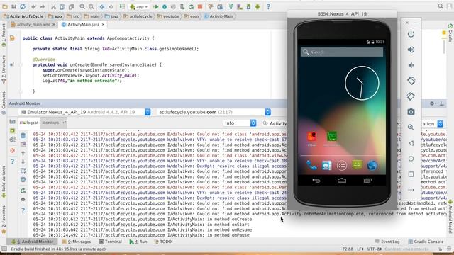This screenshot has width=454, height=255.
Task: Open the search magnifier at top right
Action: tap(441, 6)
